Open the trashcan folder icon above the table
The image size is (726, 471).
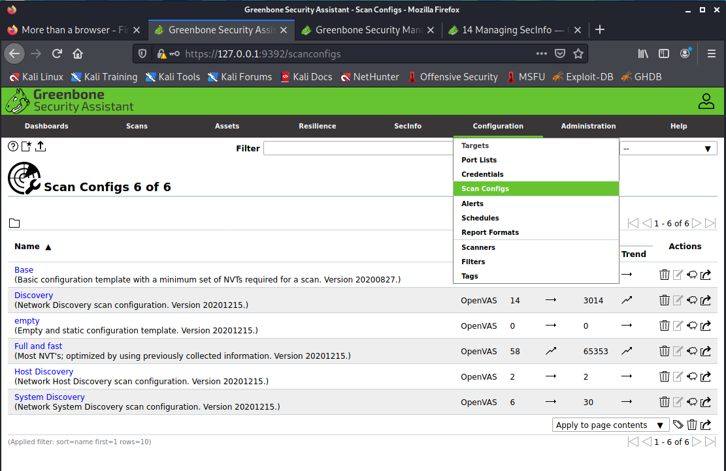tap(14, 223)
